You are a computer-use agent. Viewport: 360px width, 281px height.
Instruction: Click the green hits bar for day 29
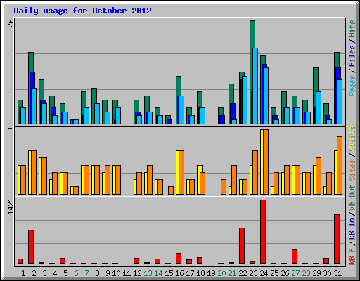point(316,79)
